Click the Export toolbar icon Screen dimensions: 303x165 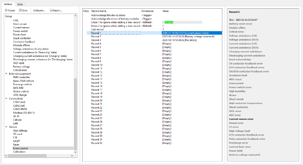pos(34,11)
